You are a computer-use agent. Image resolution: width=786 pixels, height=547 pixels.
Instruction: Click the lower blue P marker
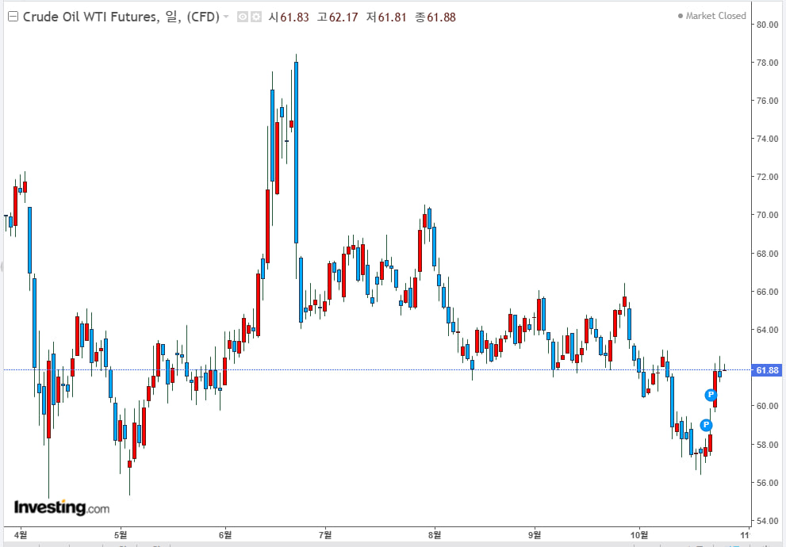point(706,425)
